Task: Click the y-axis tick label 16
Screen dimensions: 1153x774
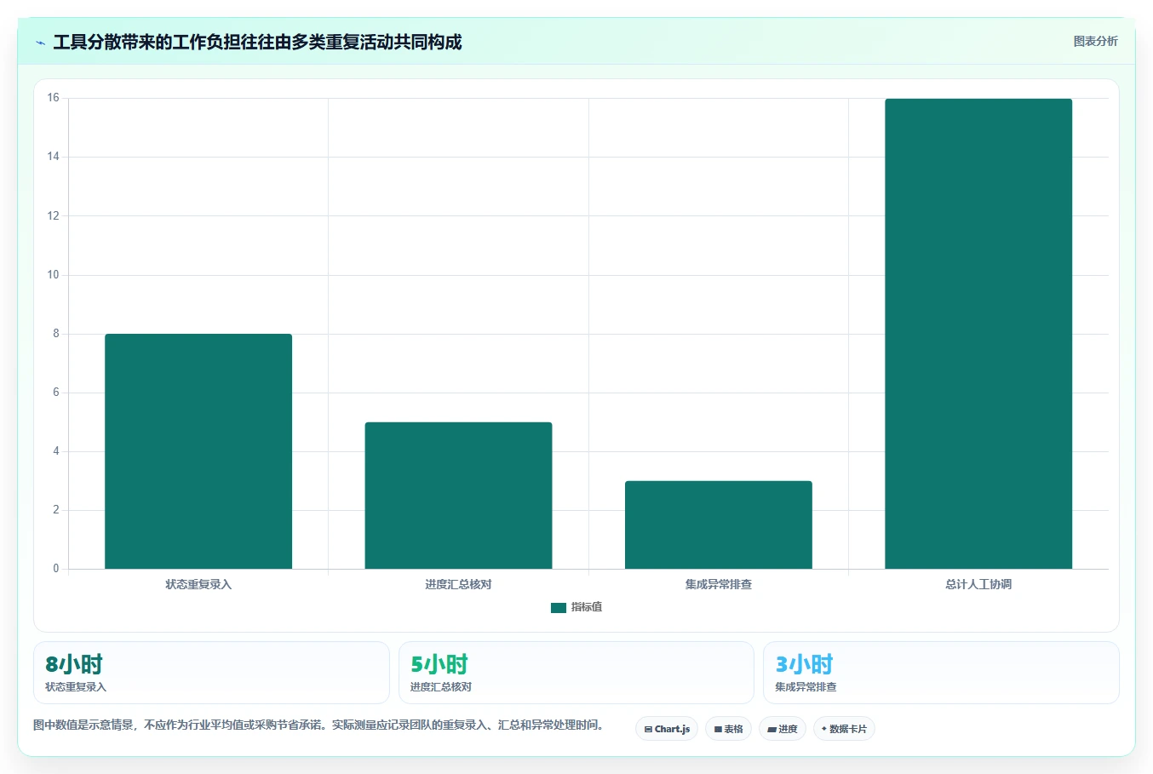Action: (54, 98)
